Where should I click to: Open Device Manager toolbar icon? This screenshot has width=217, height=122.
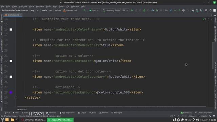[x=197, y=11]
